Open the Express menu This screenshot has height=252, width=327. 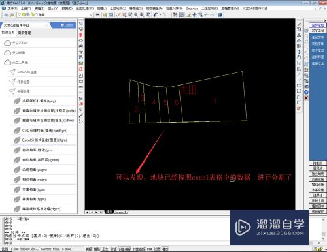pos(192,8)
